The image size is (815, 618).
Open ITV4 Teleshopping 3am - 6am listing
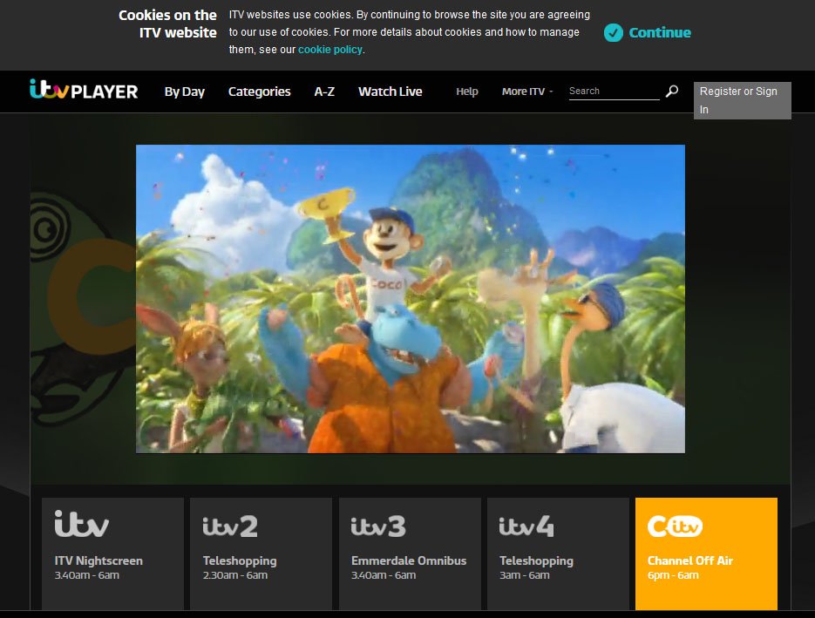[x=558, y=553]
